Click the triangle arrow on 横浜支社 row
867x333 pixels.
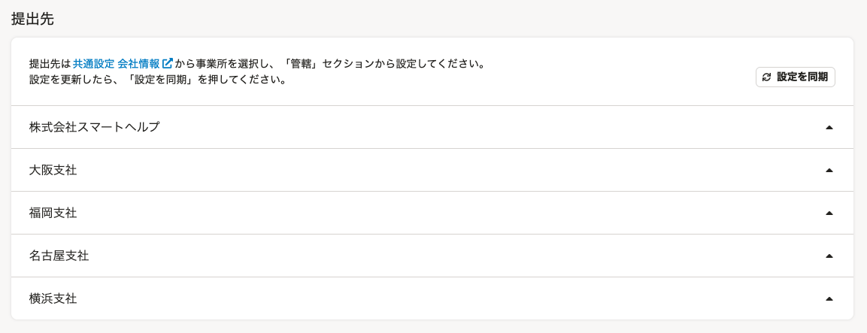pyautogui.click(x=829, y=299)
